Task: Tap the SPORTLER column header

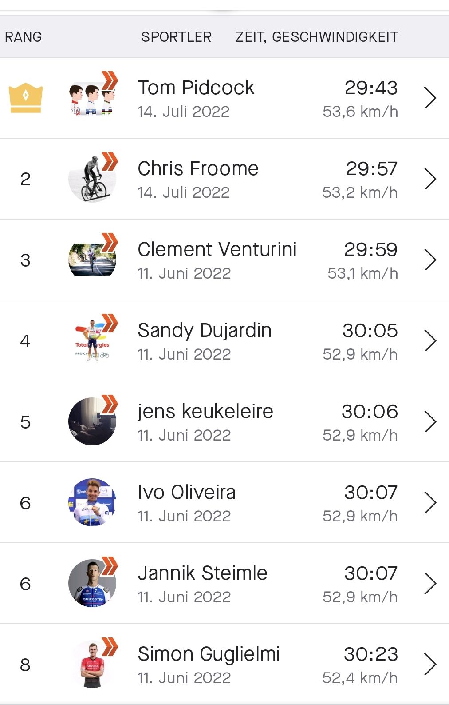Action: 176,37
